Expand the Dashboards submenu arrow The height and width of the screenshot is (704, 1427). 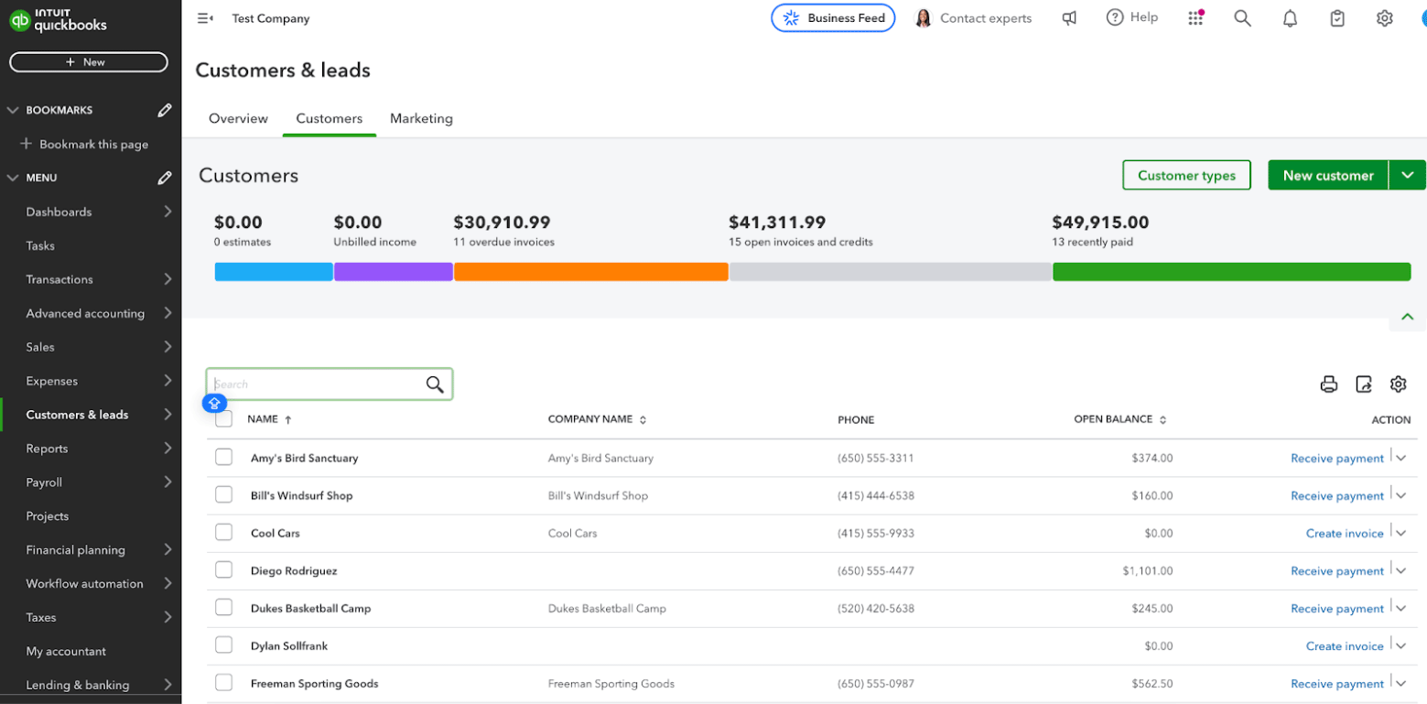coord(168,211)
